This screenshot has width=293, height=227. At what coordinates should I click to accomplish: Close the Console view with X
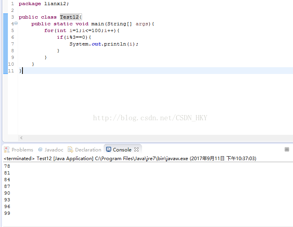pos(136,149)
